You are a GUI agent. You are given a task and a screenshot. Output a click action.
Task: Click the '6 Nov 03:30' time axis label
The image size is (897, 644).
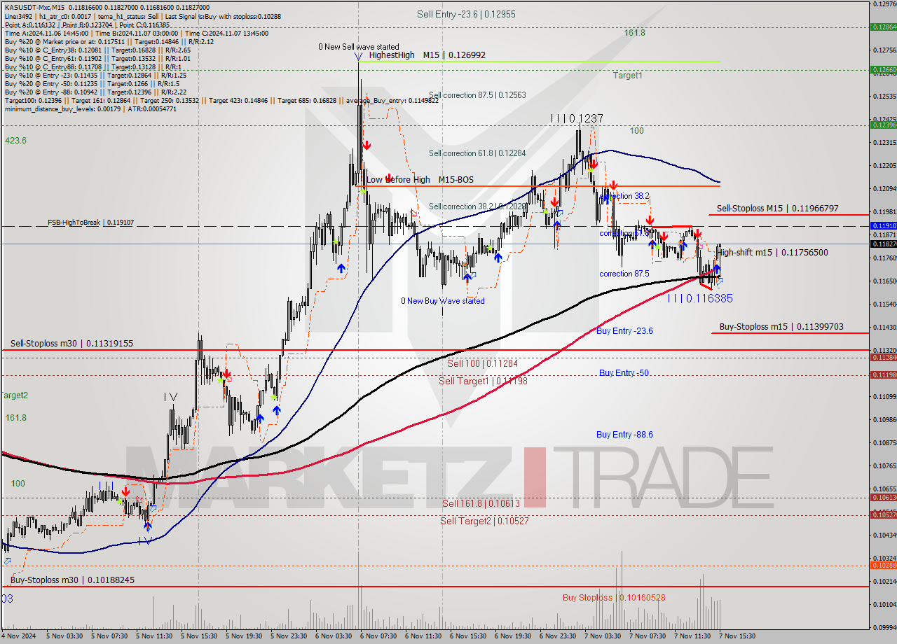tap(334, 636)
